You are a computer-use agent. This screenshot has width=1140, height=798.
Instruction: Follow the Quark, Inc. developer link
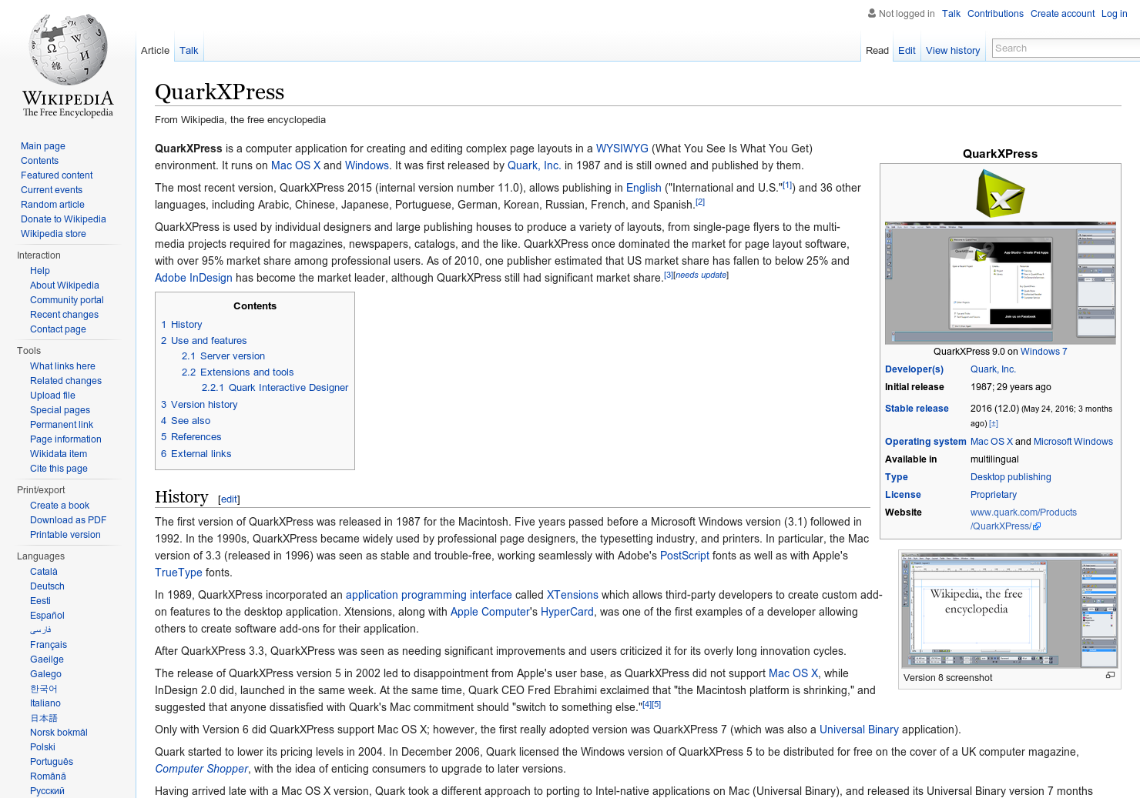click(x=993, y=369)
